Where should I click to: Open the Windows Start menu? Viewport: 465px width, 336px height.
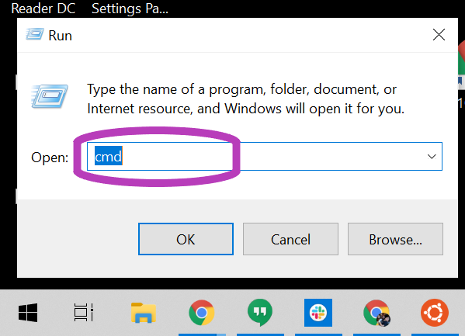click(x=28, y=313)
